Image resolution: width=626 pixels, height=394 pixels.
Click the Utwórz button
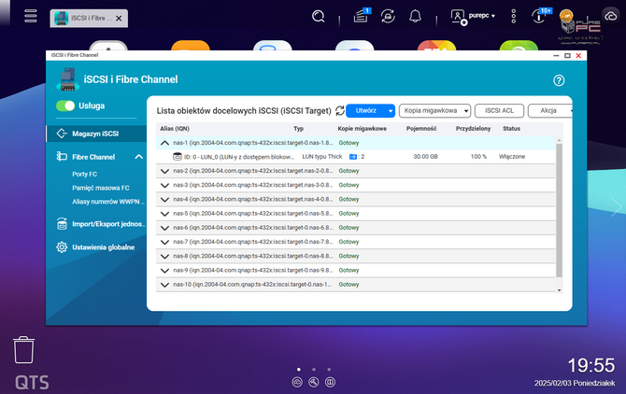[x=366, y=111]
